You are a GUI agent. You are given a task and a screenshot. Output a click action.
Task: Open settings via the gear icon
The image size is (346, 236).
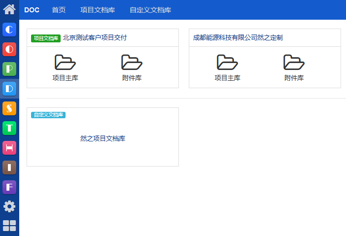(x=9, y=206)
